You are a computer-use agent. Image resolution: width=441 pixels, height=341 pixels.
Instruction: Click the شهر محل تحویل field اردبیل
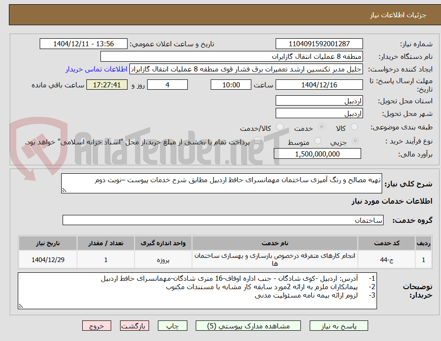[319, 114]
